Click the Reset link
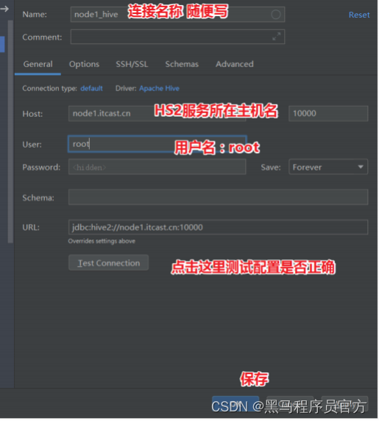Viewport: 379px width, 421px height. pos(359,15)
